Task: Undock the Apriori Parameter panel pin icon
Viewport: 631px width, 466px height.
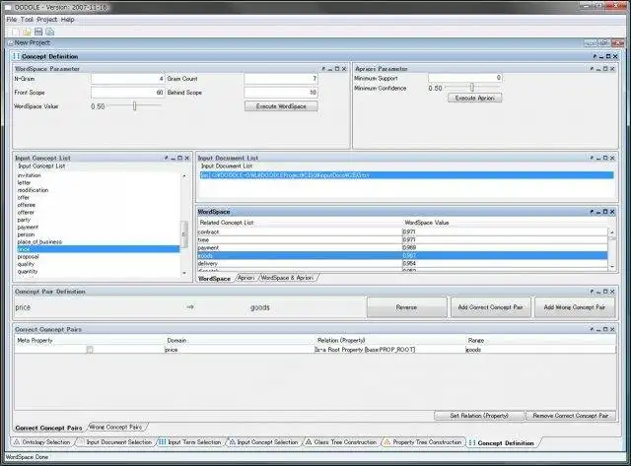Action: point(592,69)
